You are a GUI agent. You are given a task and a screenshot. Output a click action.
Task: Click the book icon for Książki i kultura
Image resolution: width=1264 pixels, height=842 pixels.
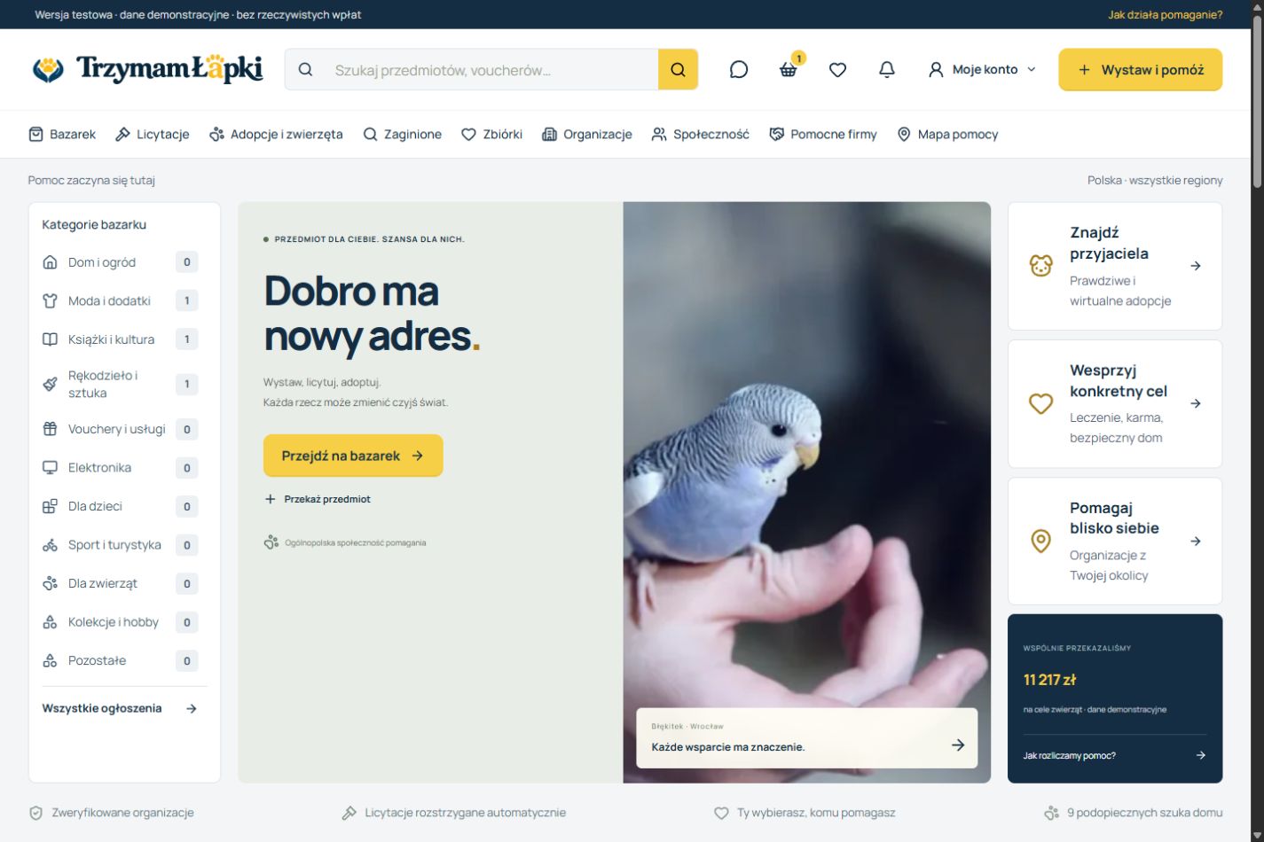point(50,339)
